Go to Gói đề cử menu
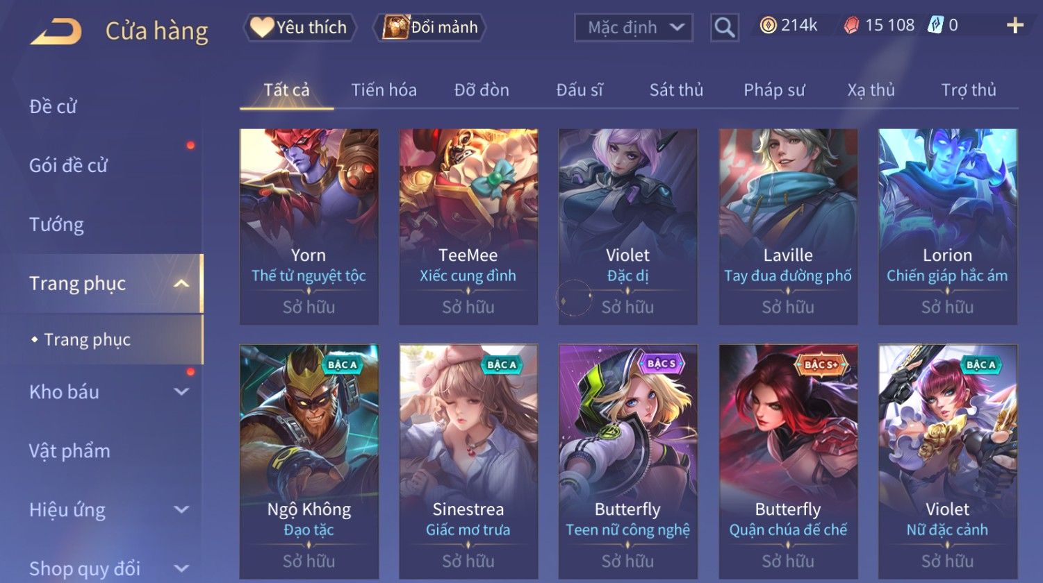Viewport: 1043px width, 583px height. coord(68,165)
